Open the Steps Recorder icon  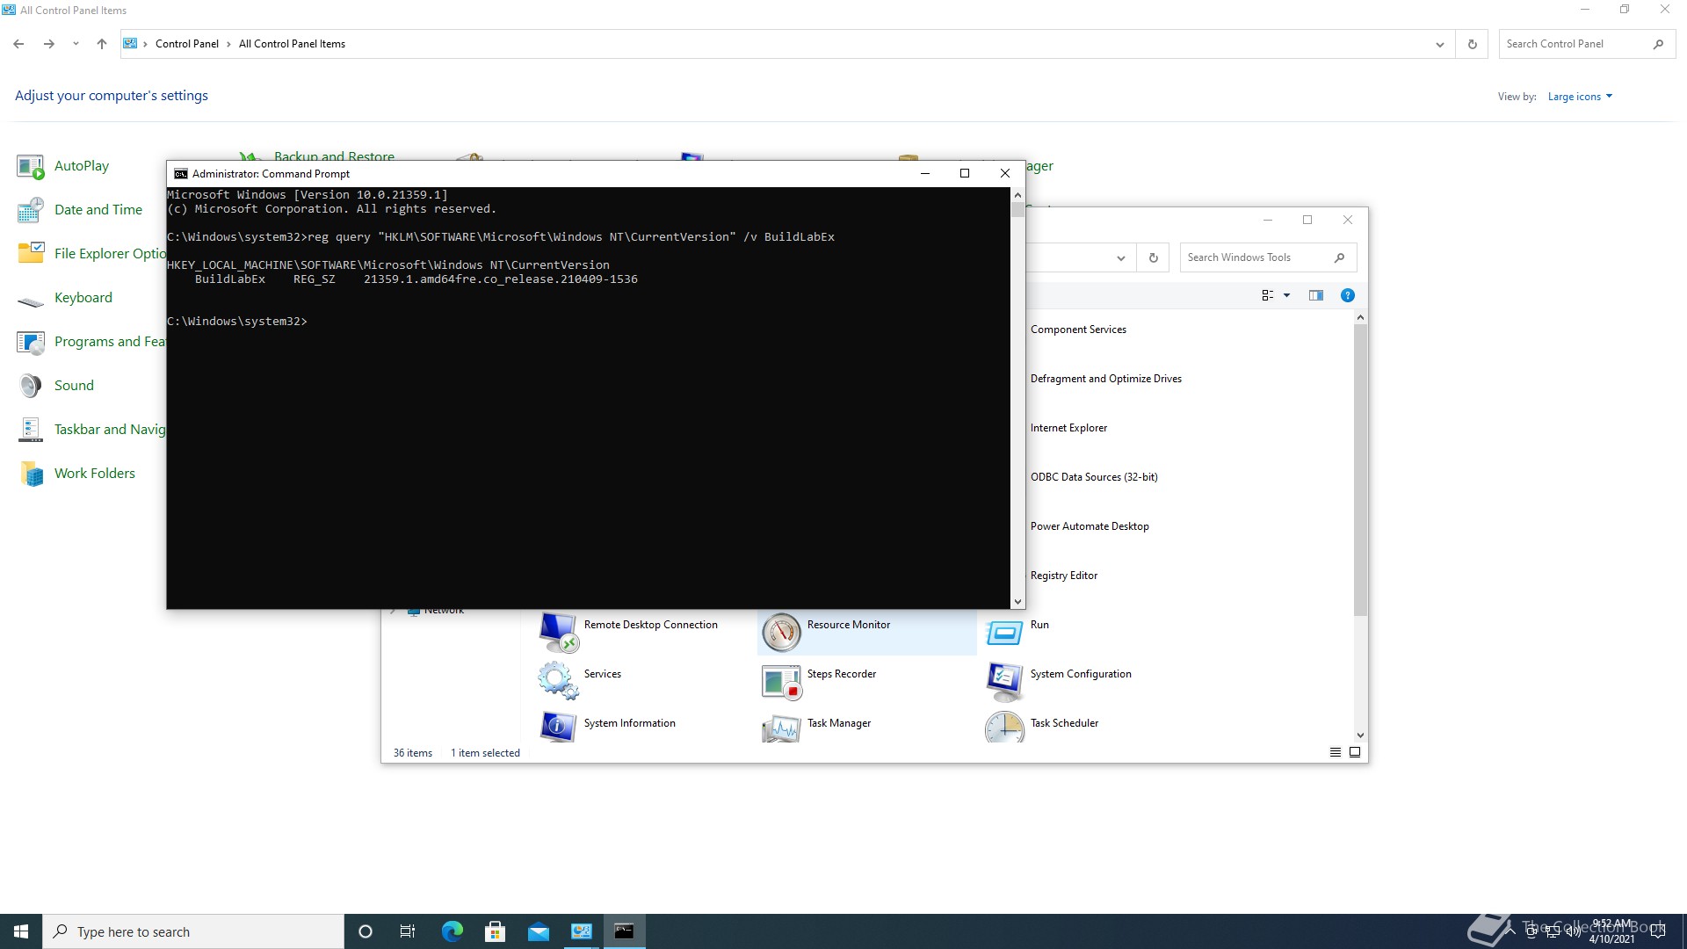[781, 681]
